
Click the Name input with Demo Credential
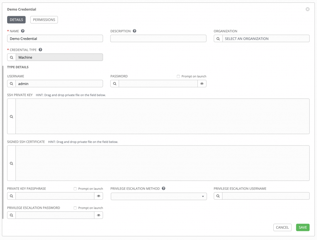point(55,39)
